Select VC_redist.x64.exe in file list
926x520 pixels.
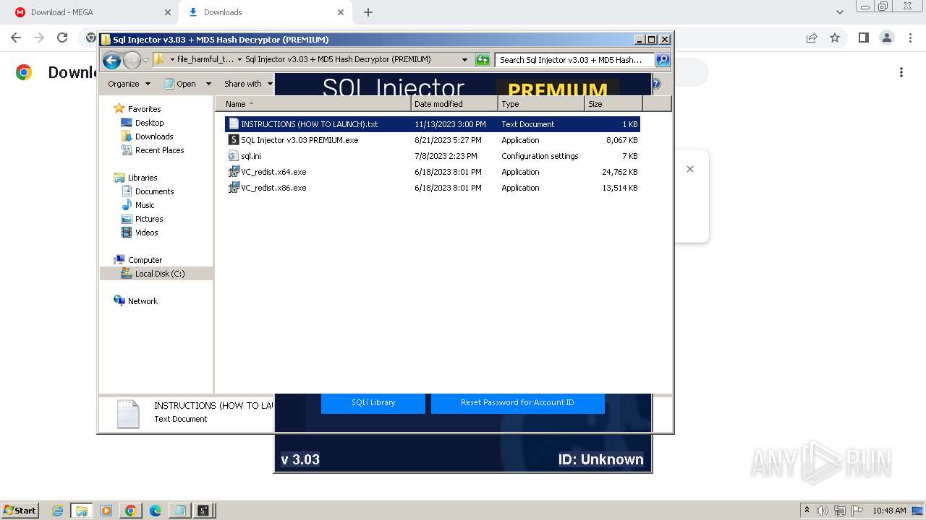coord(432,172)
